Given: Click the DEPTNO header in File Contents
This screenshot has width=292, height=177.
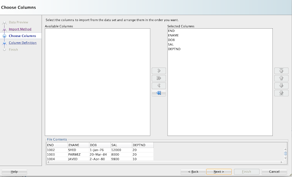Looking at the screenshot, I should point(143,145).
